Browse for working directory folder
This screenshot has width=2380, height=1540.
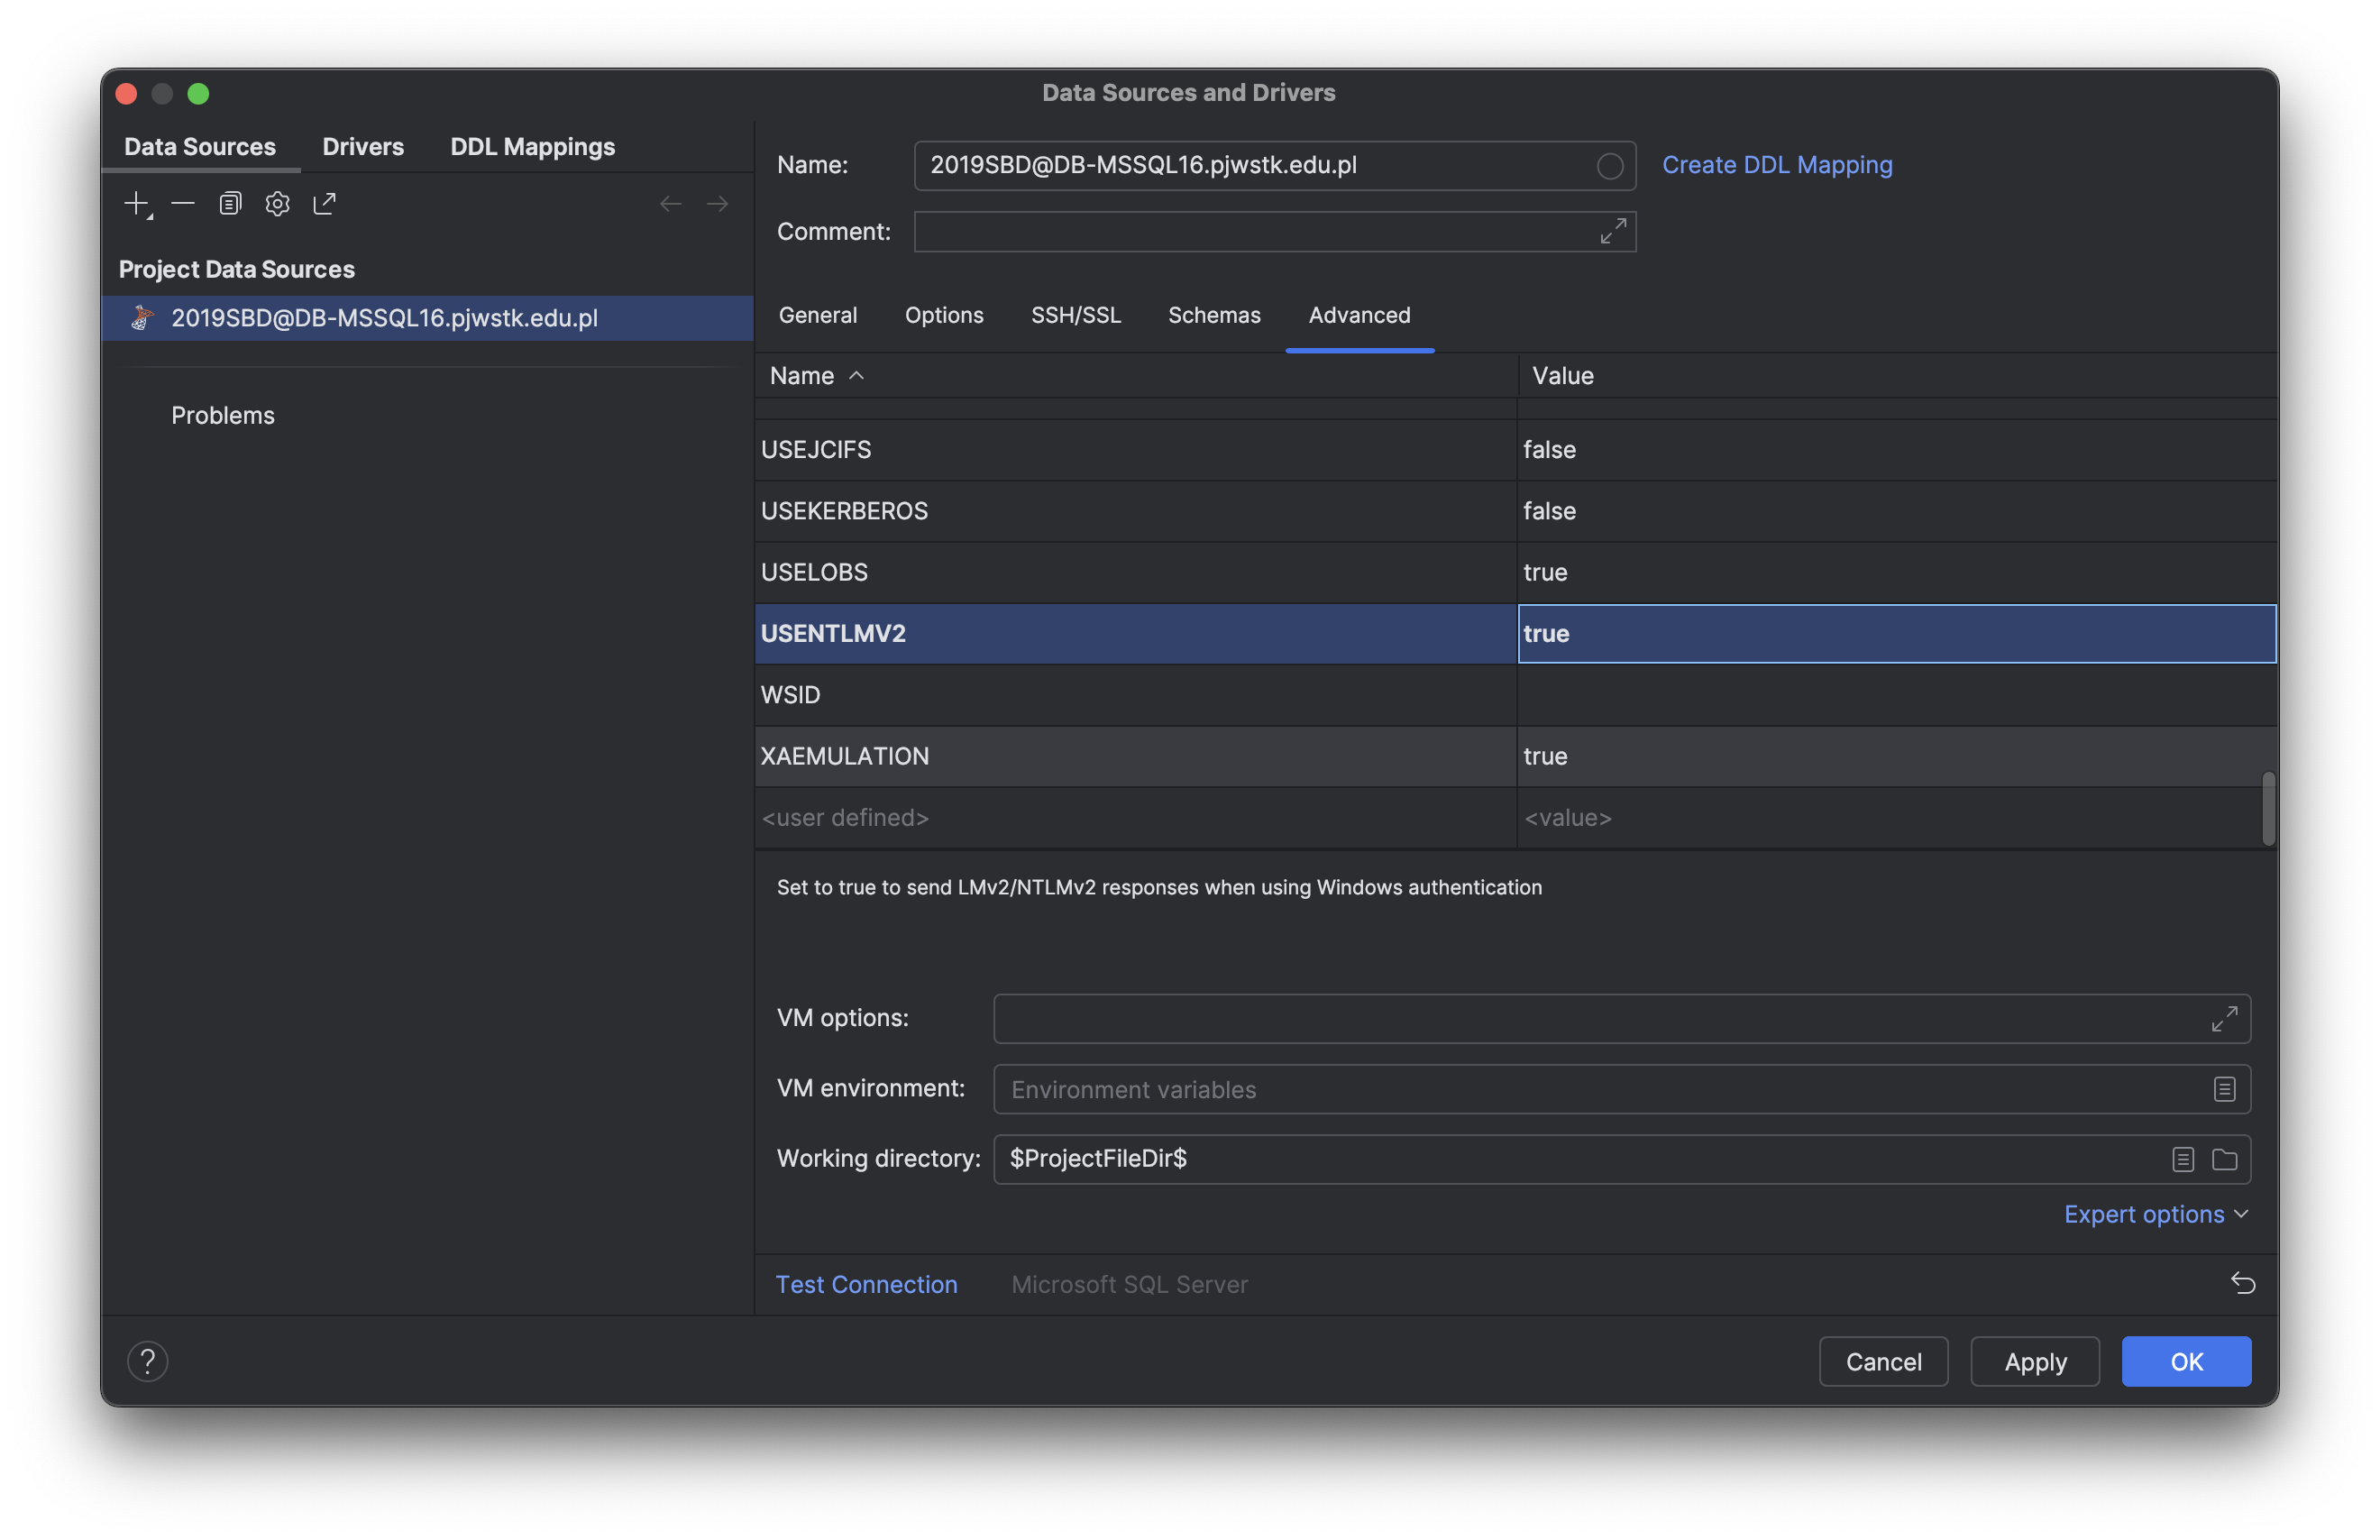2223,1159
